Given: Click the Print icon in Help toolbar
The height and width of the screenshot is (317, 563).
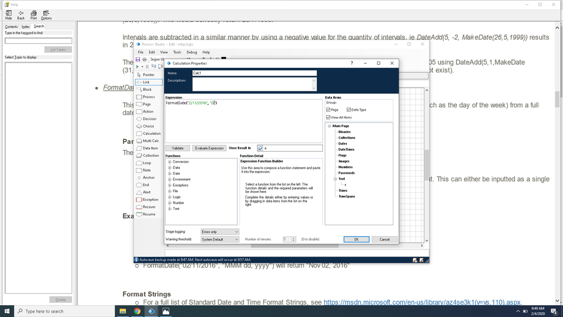Looking at the screenshot, I should (34, 15).
